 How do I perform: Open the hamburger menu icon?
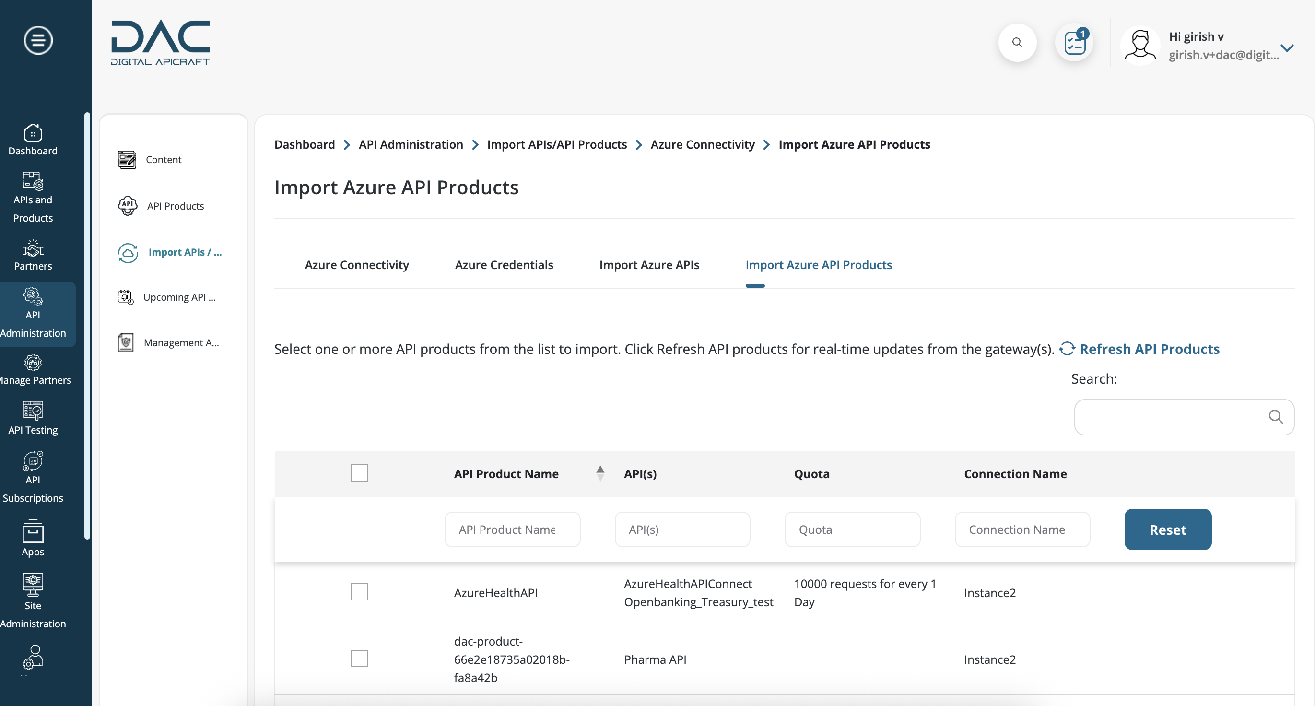[x=38, y=40]
